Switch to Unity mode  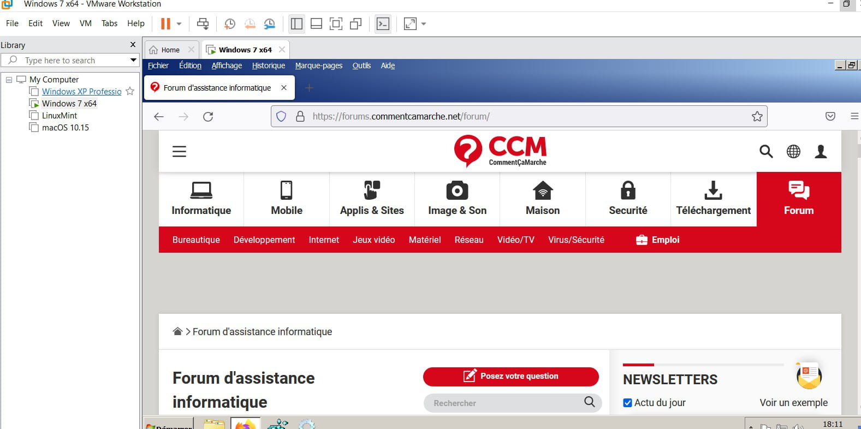356,23
